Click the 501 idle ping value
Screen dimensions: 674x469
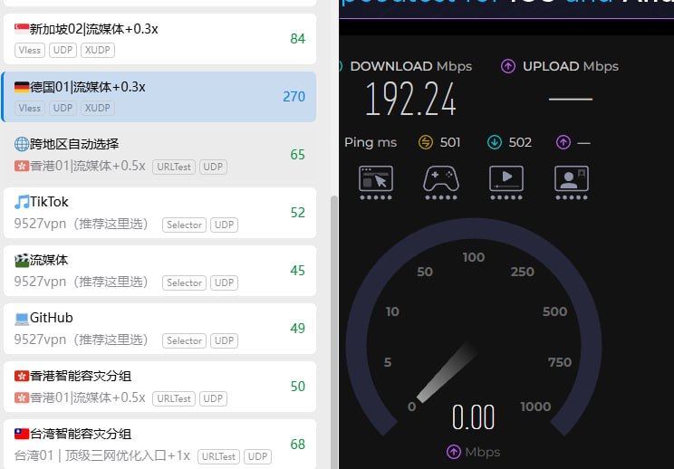point(450,142)
